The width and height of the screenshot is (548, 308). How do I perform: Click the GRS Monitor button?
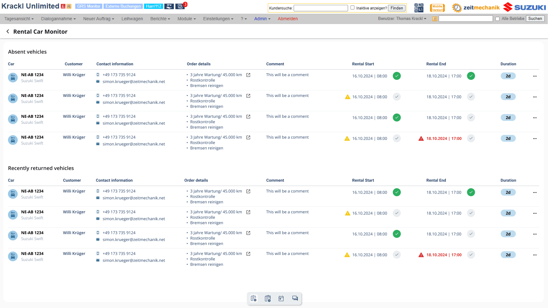click(x=89, y=6)
